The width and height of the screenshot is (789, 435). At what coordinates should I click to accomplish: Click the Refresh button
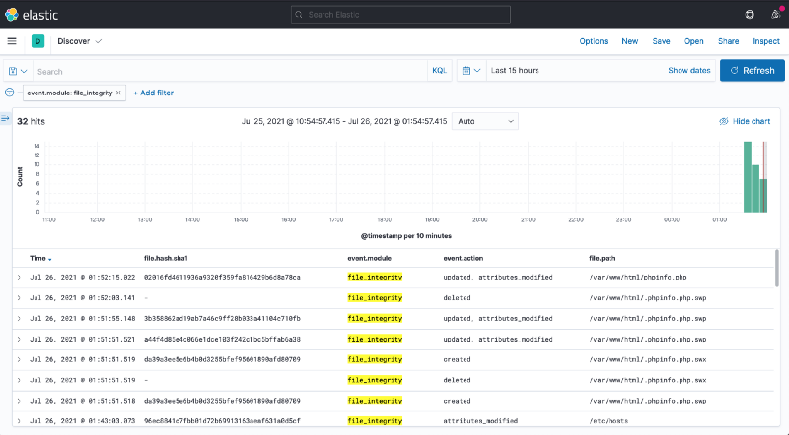pyautogui.click(x=753, y=70)
